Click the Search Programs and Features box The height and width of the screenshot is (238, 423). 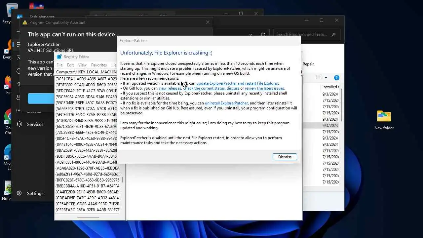tap(306, 34)
